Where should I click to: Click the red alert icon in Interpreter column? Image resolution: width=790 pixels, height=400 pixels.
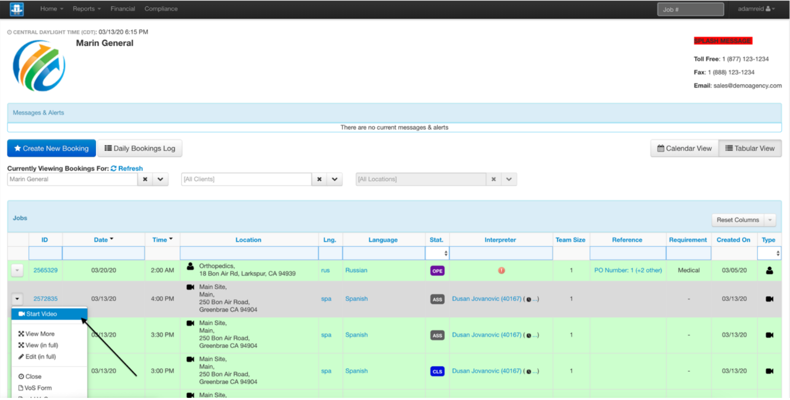[501, 270]
